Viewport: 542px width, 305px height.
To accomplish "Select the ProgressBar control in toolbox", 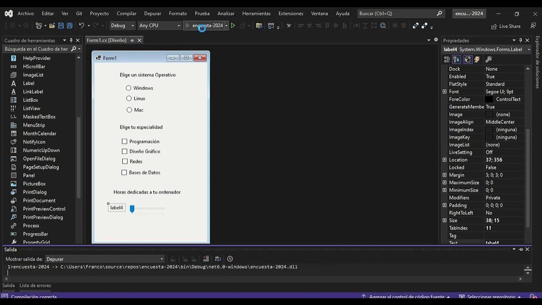I will (36, 234).
